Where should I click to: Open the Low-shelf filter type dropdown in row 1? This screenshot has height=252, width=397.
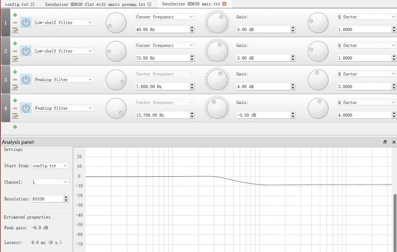(64, 22)
